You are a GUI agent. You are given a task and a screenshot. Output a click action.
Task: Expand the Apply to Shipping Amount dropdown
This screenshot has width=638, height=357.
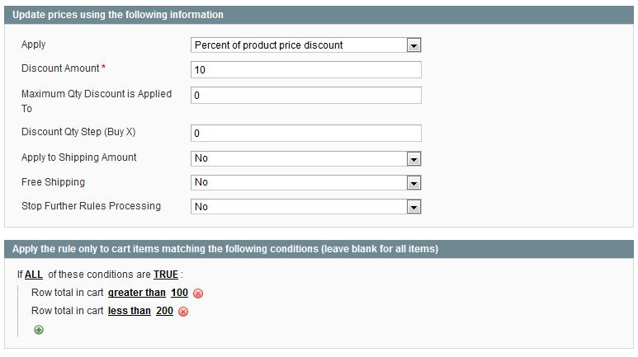click(306, 158)
